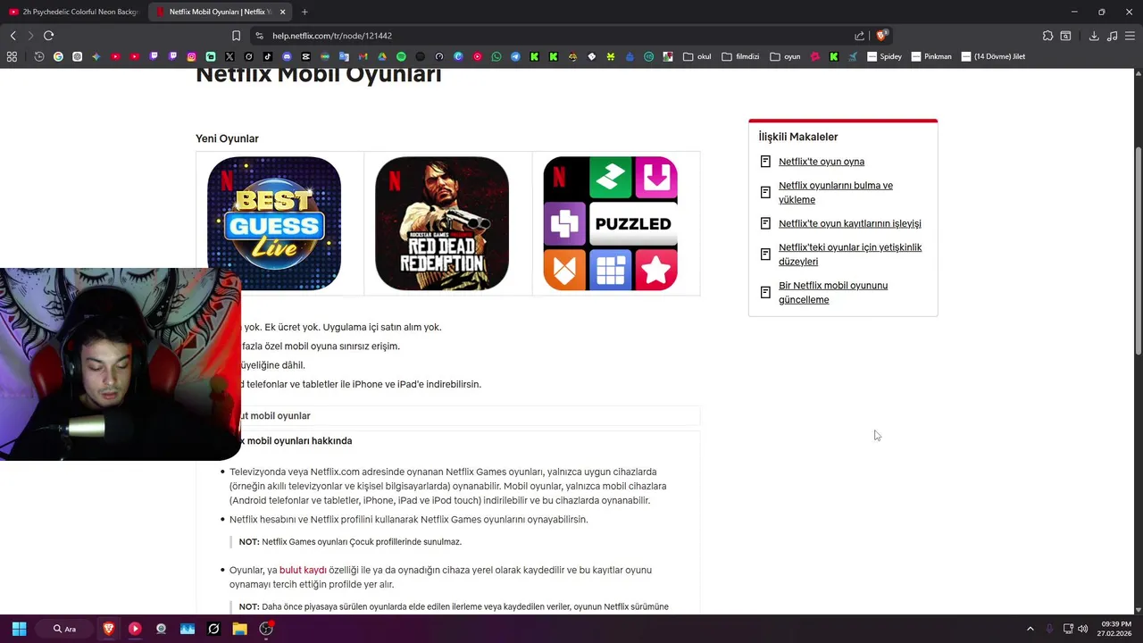The width and height of the screenshot is (1143, 643).
Task: Open the share icon in address bar
Action: (x=859, y=36)
